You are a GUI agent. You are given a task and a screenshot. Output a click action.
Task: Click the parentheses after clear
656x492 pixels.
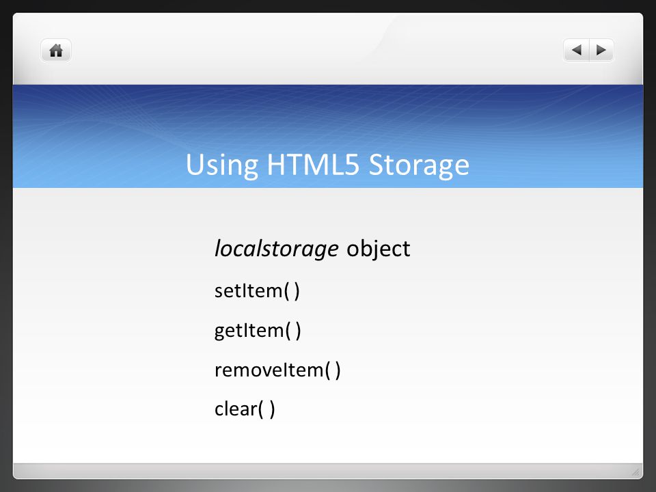pyautogui.click(x=266, y=409)
